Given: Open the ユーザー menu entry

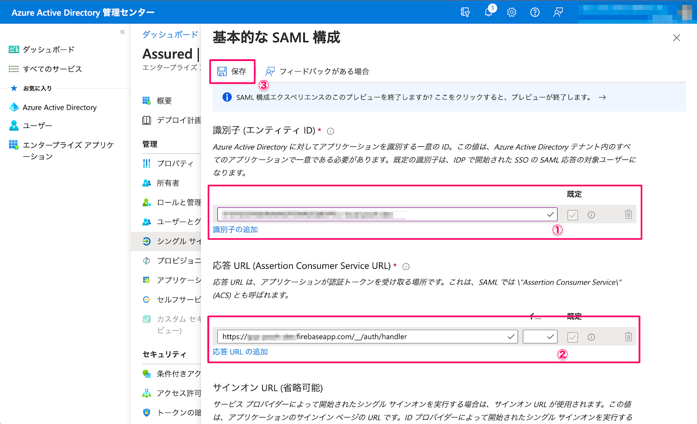Looking at the screenshot, I should click(30, 126).
